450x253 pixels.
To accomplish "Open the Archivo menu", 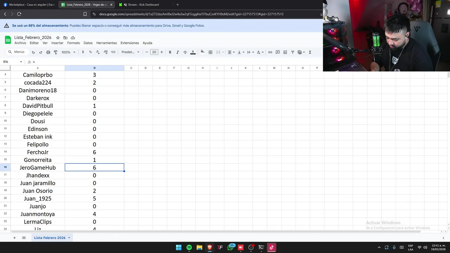I will pos(20,43).
